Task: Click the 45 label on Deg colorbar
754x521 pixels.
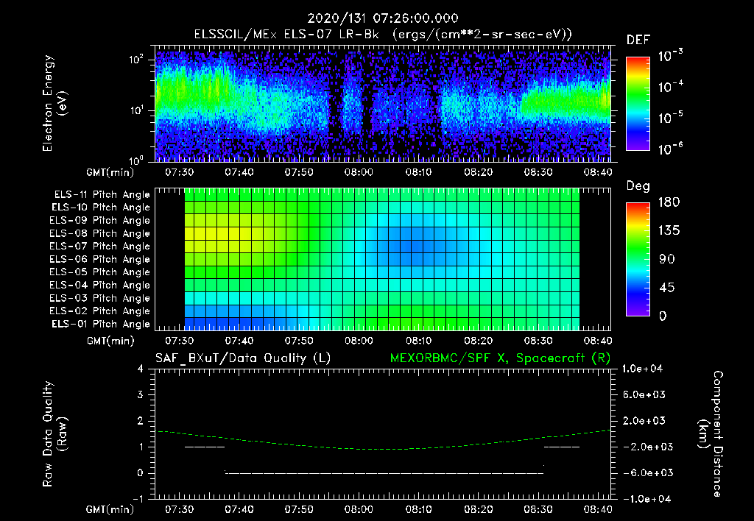Action: click(x=667, y=288)
